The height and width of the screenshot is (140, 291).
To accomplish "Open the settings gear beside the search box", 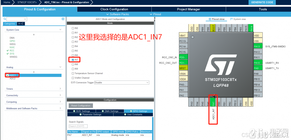I will (63, 19).
